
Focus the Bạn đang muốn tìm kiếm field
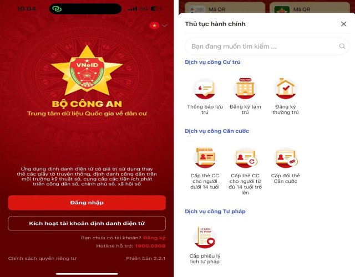pos(267,46)
